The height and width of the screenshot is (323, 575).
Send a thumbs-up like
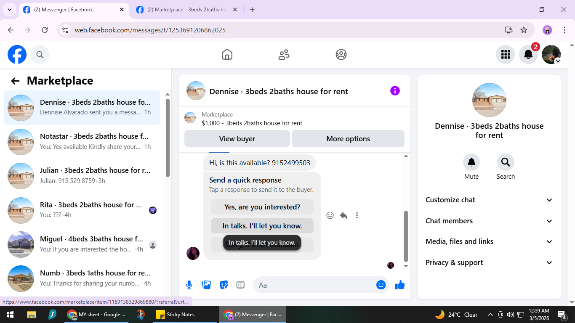click(400, 285)
